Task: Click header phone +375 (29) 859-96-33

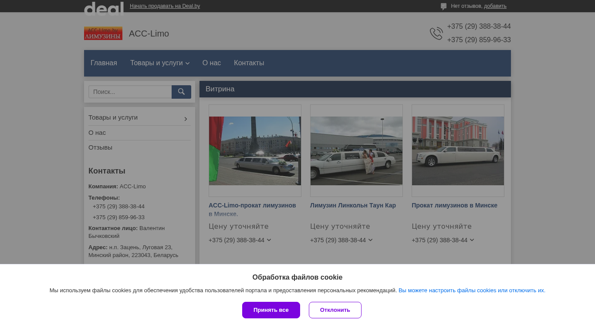Action: click(x=479, y=40)
